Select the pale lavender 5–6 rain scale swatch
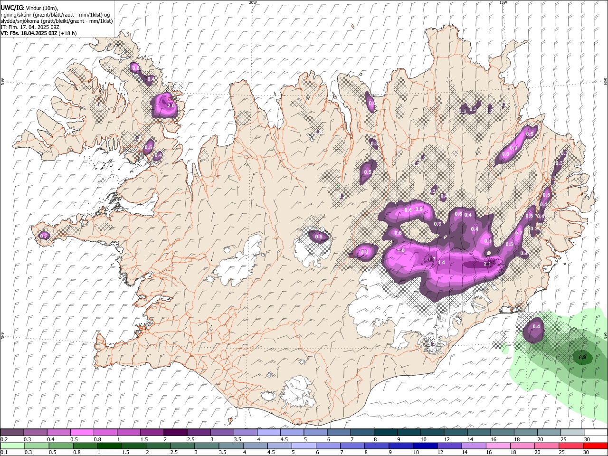This screenshot has width=608, height=456. [x=304, y=446]
